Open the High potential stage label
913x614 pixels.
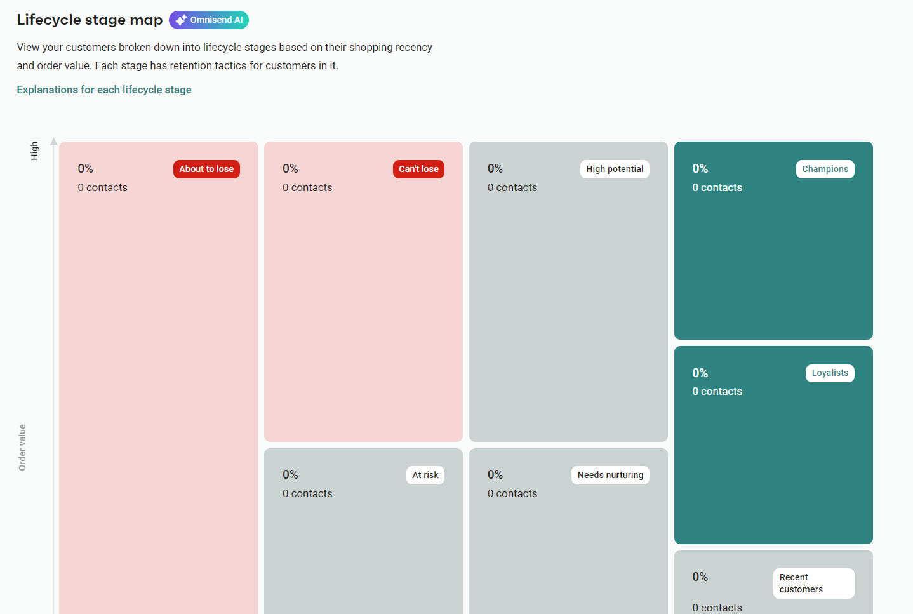(x=615, y=169)
